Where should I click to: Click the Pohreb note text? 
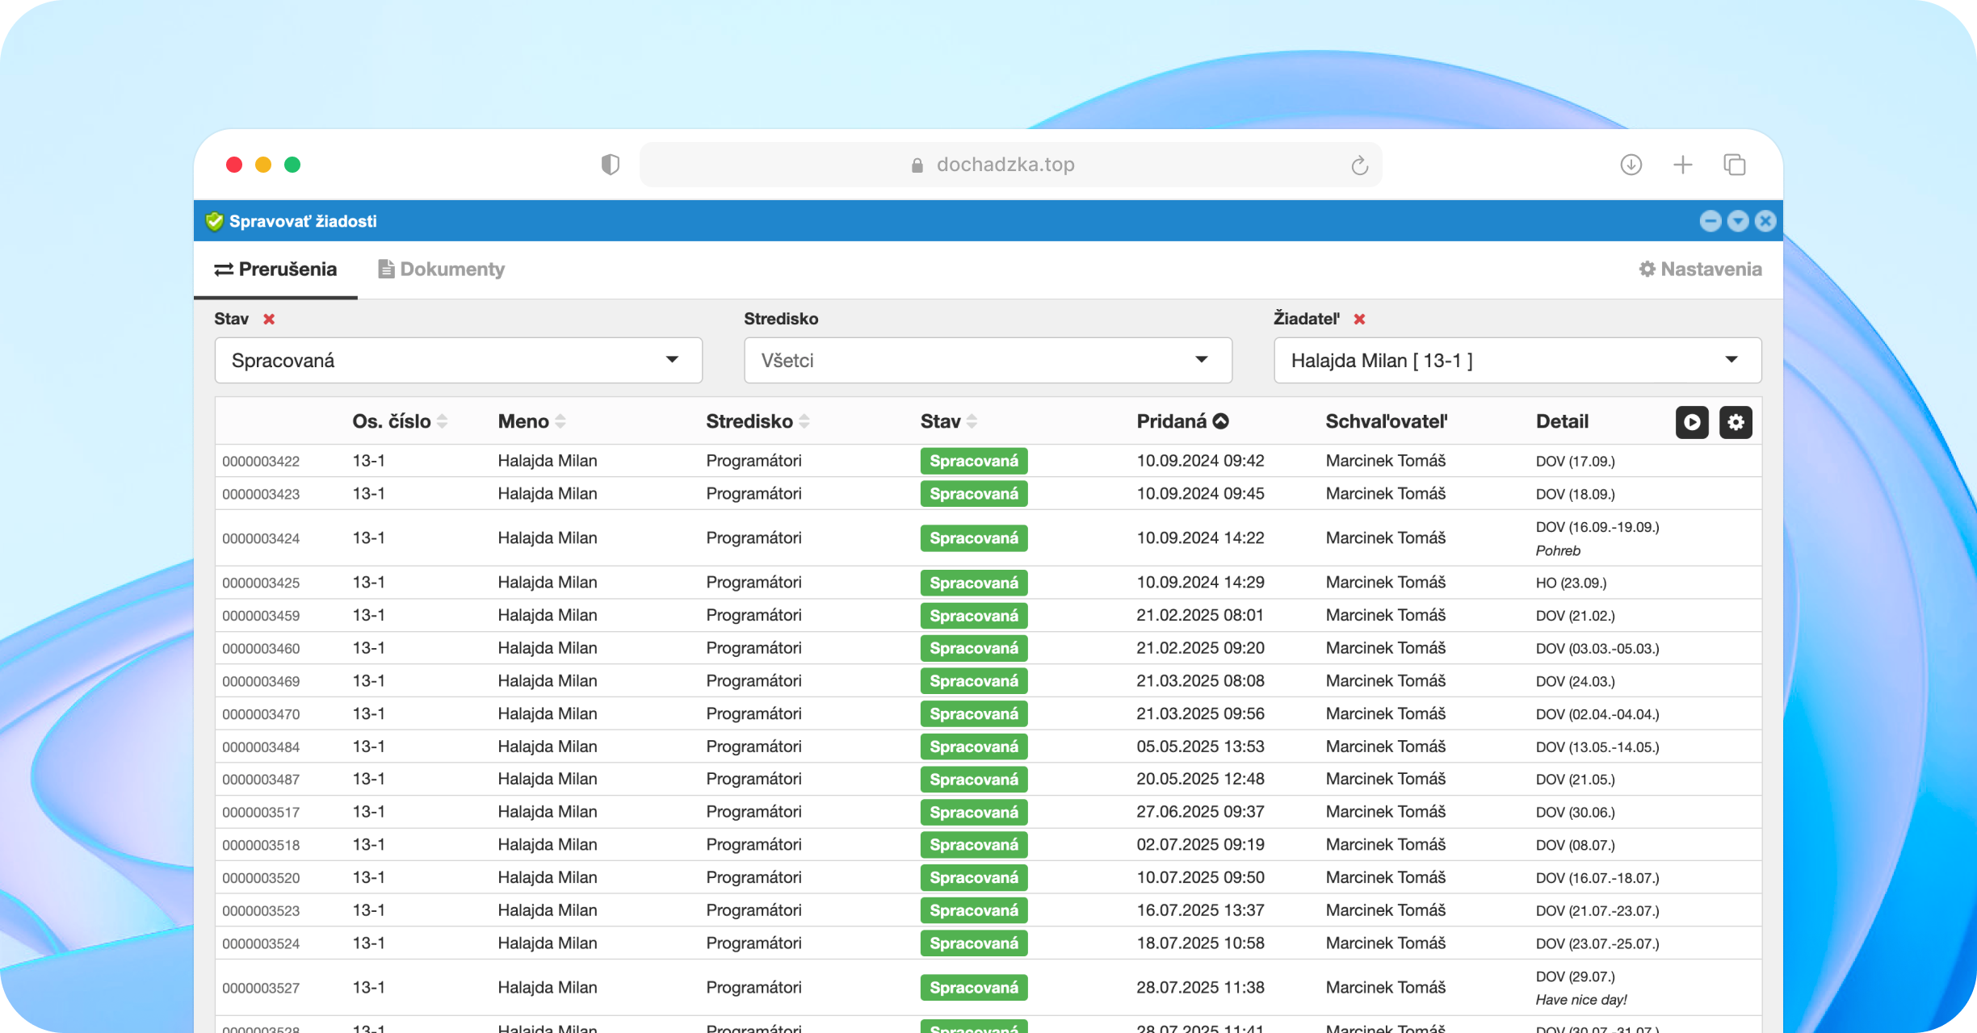(x=1558, y=550)
